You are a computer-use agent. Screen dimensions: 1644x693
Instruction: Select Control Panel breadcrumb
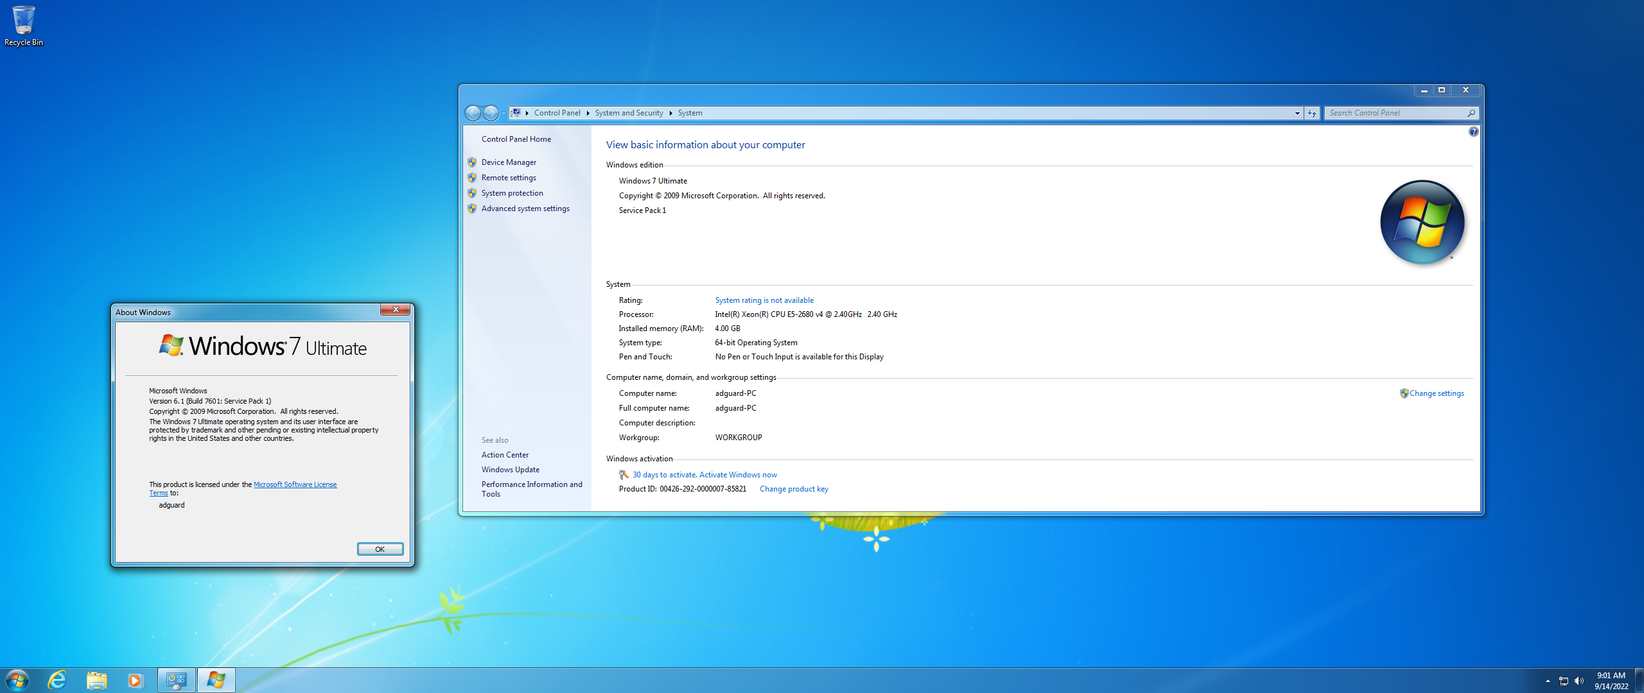pos(557,113)
